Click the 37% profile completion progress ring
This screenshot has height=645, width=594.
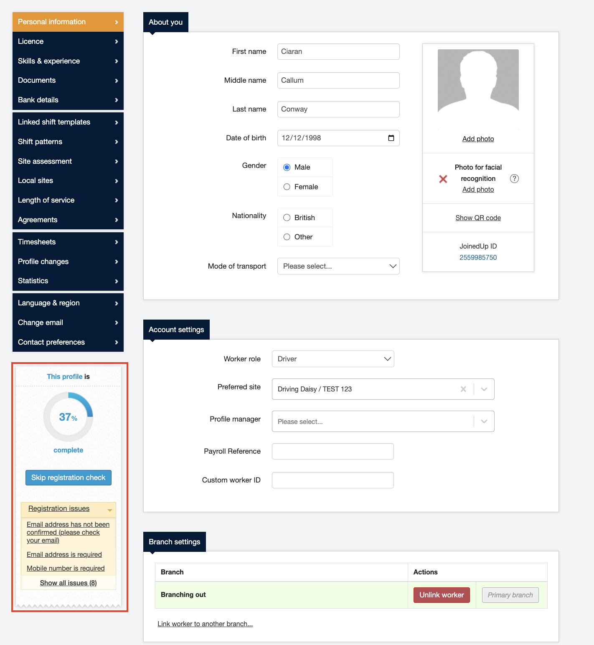[x=68, y=416]
